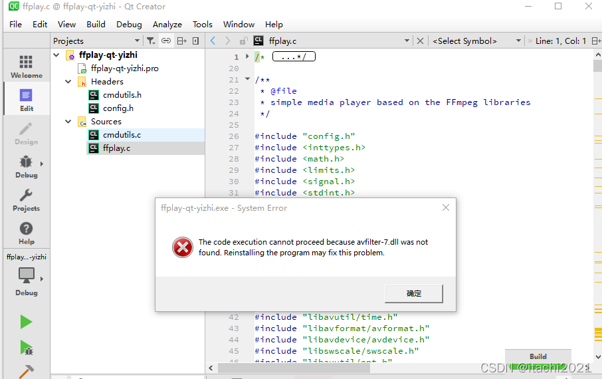
Task: Select config.h header file
Action: 118,108
